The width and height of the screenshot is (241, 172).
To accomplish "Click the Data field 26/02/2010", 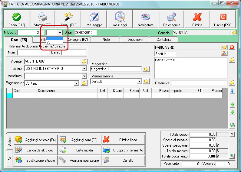I will point(85,33).
